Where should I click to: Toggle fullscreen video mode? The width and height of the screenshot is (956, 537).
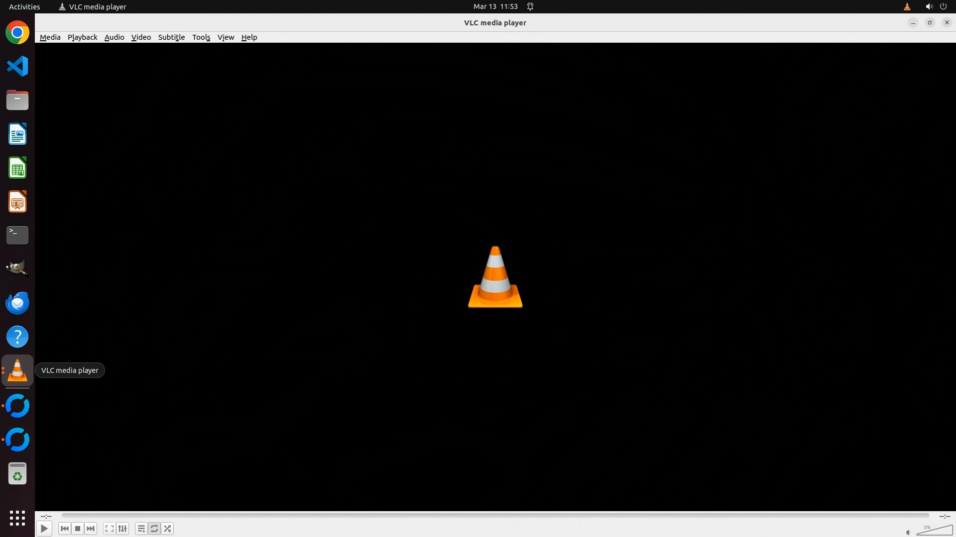click(x=110, y=529)
